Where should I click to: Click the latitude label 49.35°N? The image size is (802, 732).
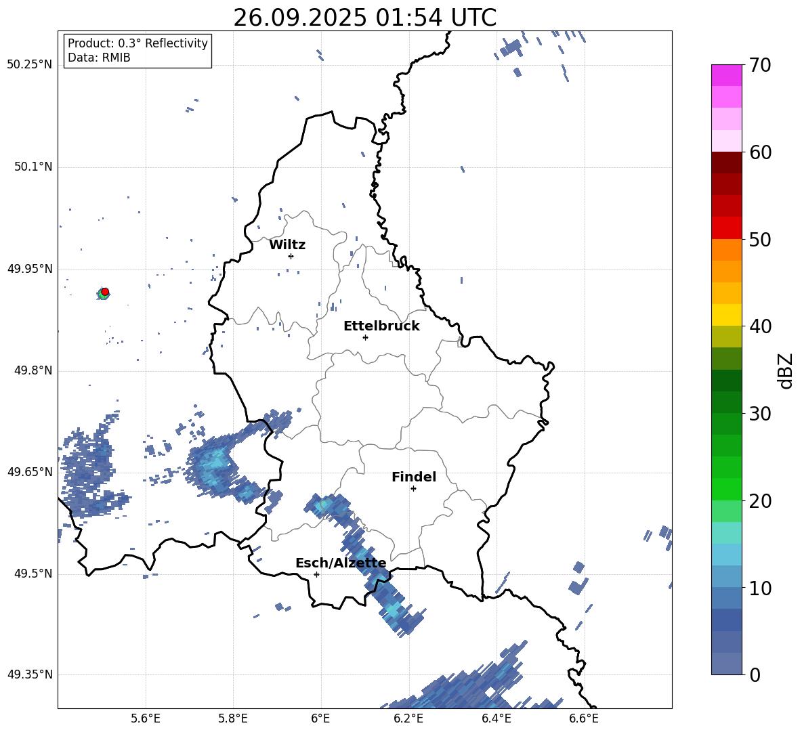tap(30, 674)
